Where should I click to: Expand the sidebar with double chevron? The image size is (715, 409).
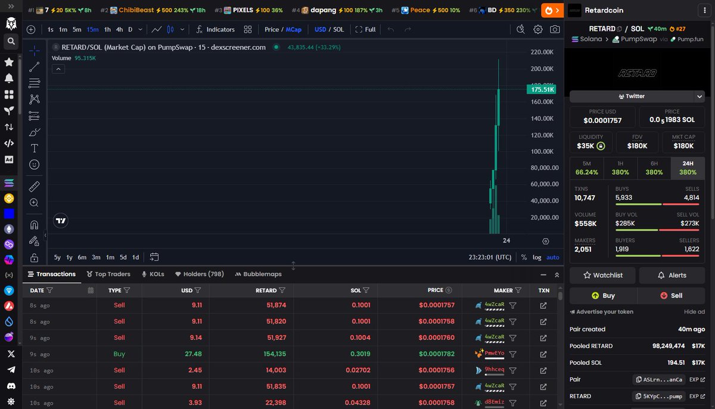coord(10,7)
